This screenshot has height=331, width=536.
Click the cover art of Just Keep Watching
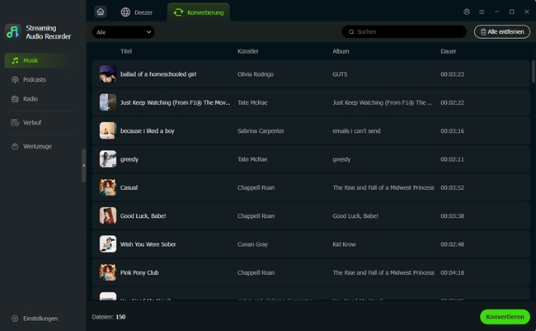[x=108, y=102]
